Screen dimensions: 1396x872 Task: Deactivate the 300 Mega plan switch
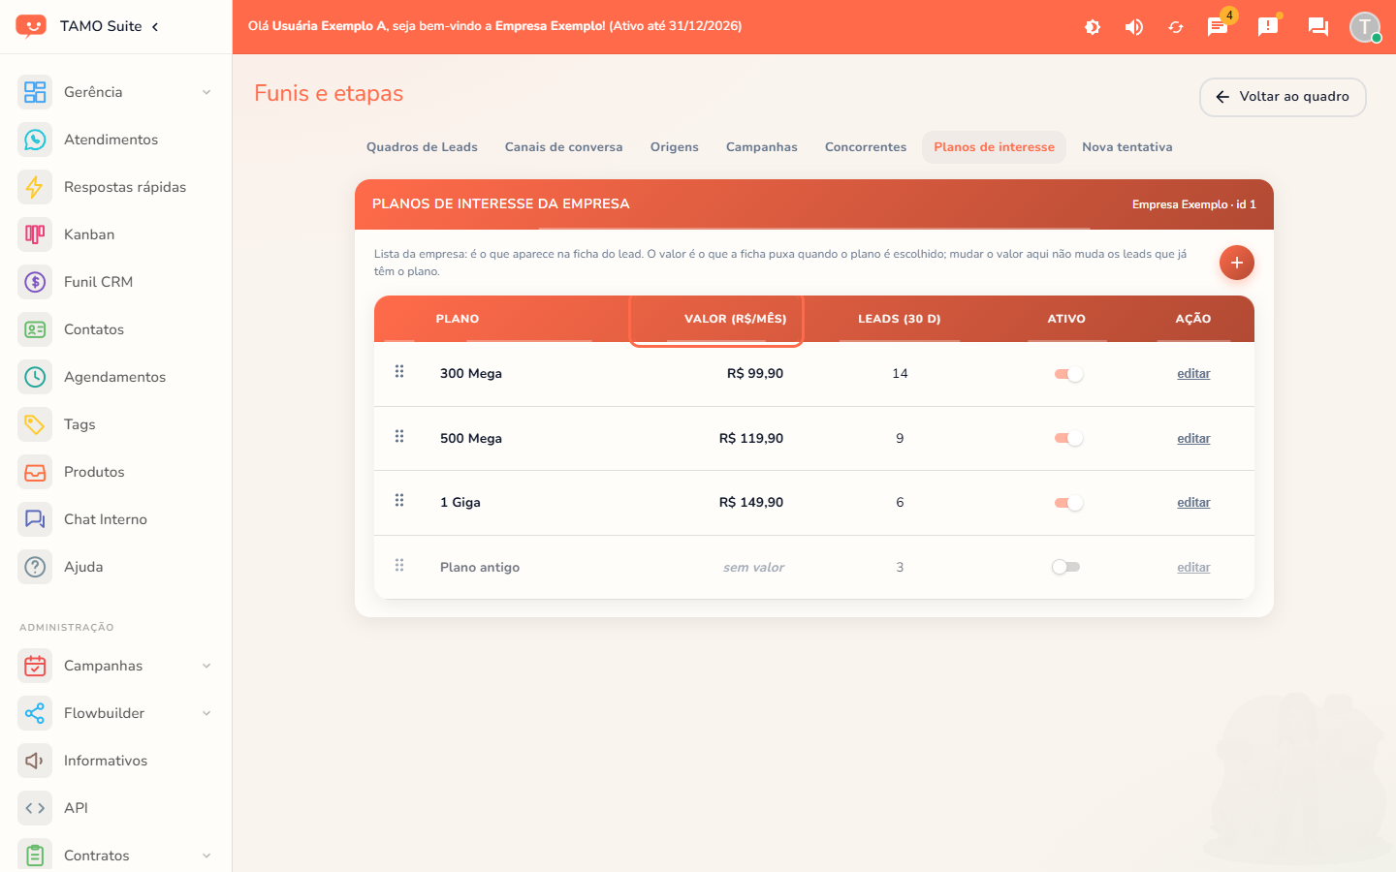pos(1068,374)
